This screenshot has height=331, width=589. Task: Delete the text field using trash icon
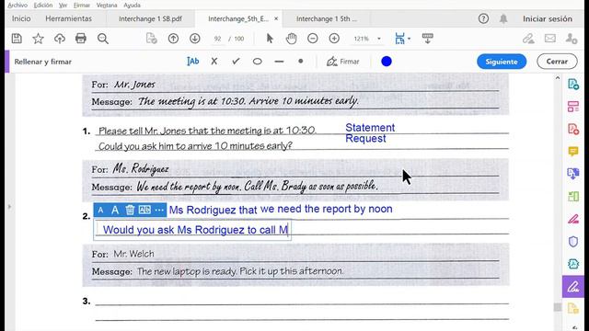pyautogui.click(x=130, y=210)
